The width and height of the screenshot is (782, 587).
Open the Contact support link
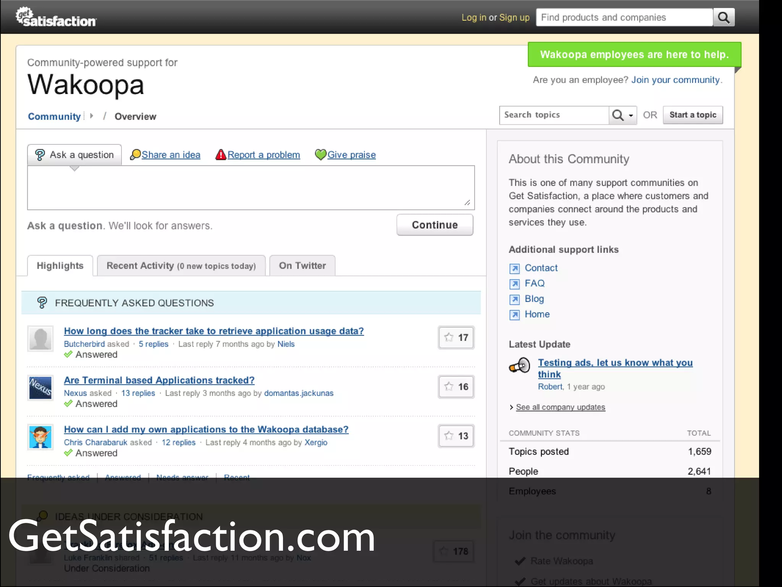pos(541,268)
